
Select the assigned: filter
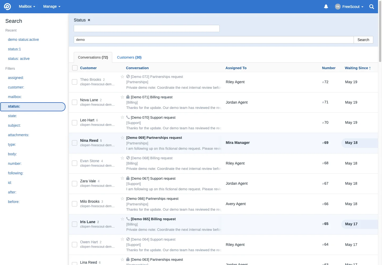click(16, 78)
